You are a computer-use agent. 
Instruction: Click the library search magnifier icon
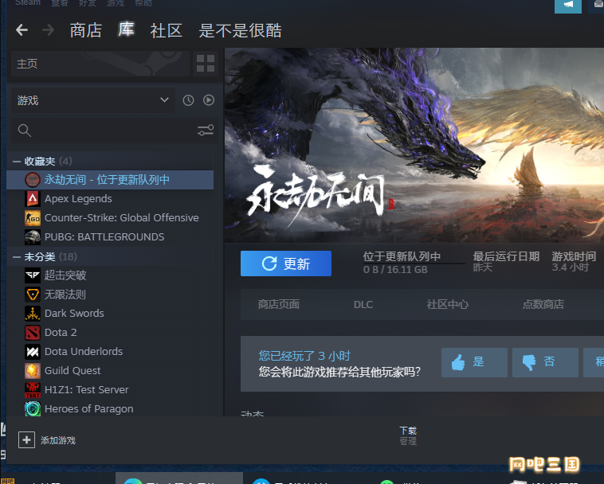click(x=24, y=131)
